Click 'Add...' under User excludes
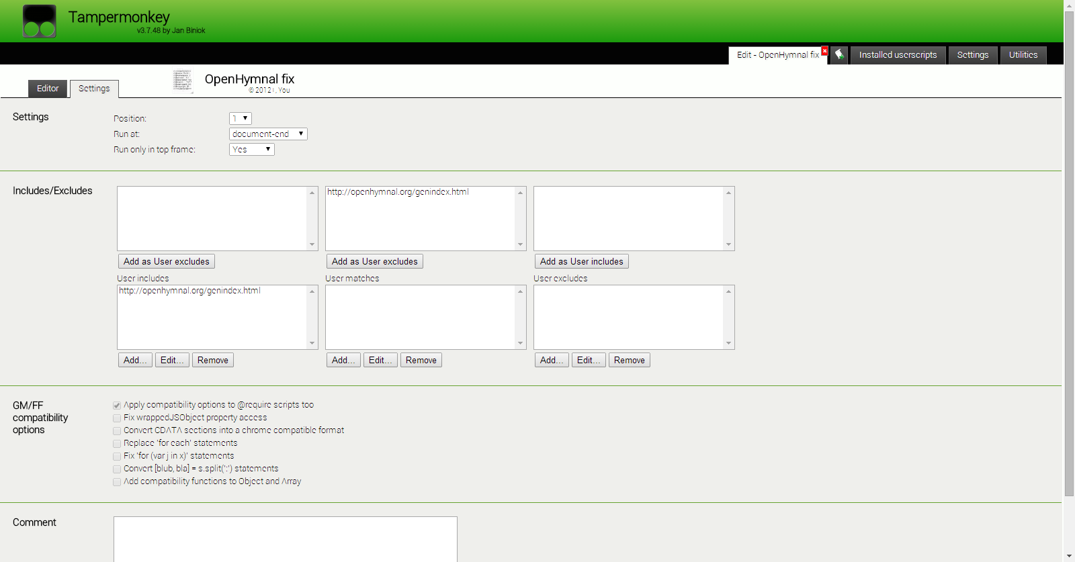Viewport: 1075px width, 562px height. pyautogui.click(x=552, y=360)
